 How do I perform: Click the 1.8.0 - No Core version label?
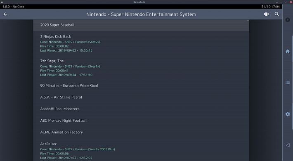(13, 7)
